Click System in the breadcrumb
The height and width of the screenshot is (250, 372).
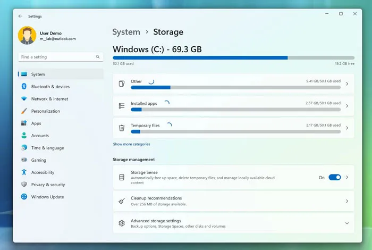tap(126, 32)
